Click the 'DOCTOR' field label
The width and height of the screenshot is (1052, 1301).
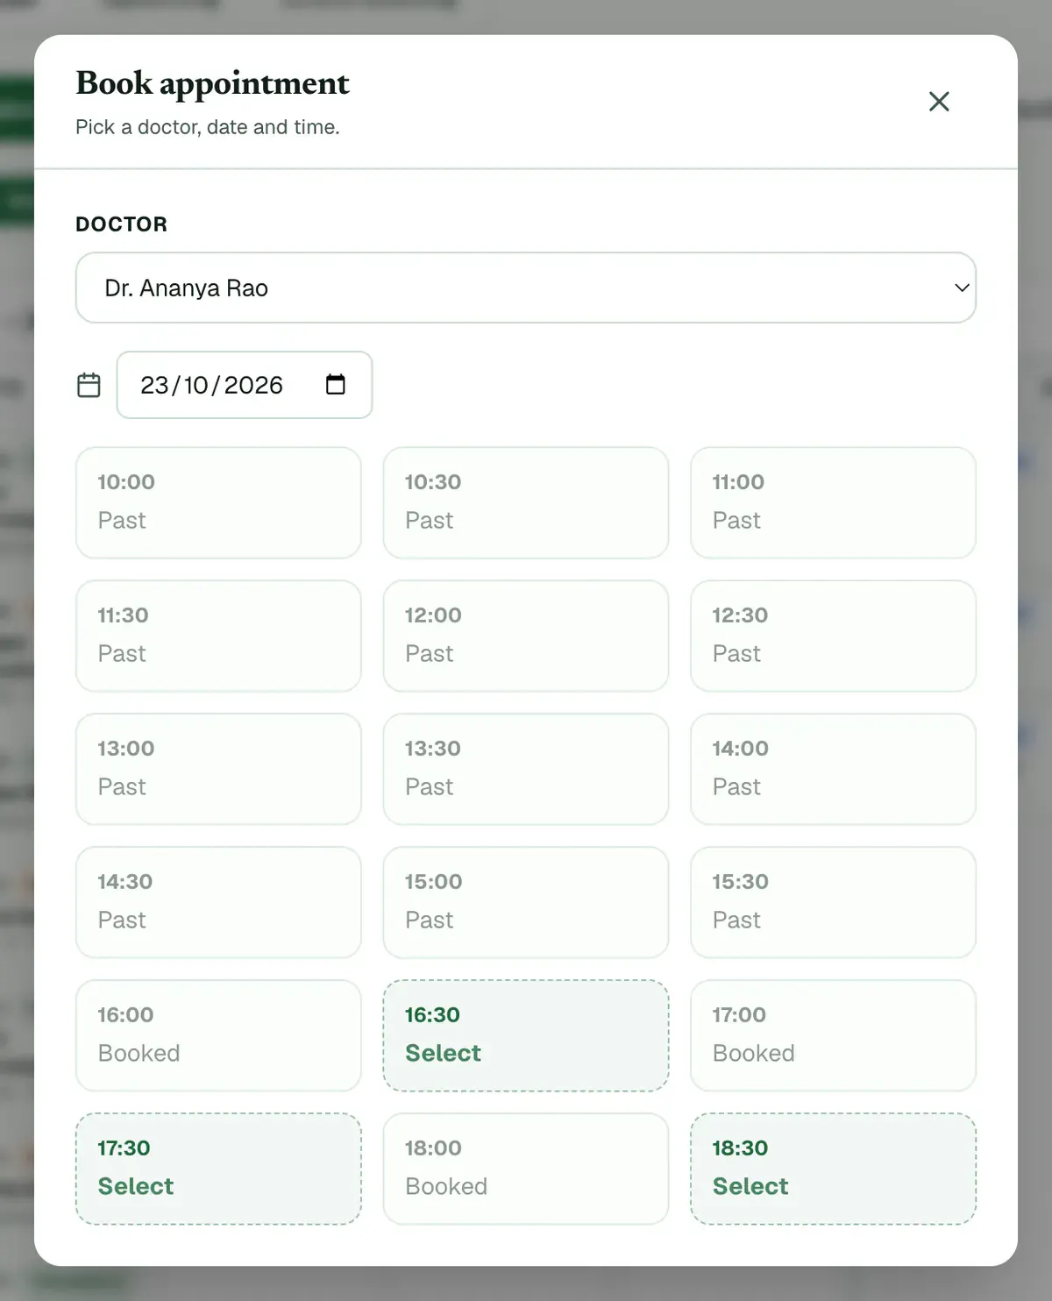(121, 224)
